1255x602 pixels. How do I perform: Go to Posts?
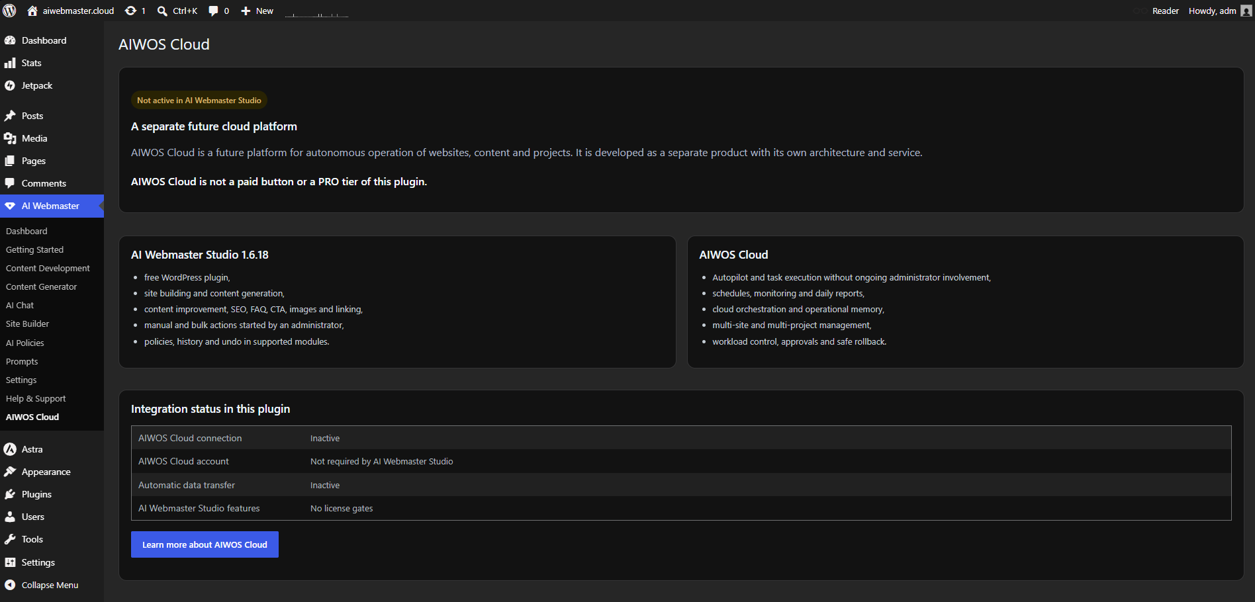[x=32, y=116]
